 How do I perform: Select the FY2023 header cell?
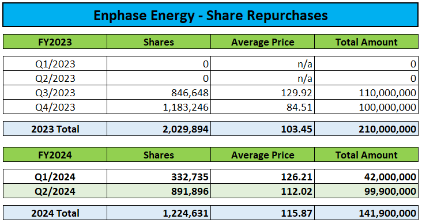point(55,41)
